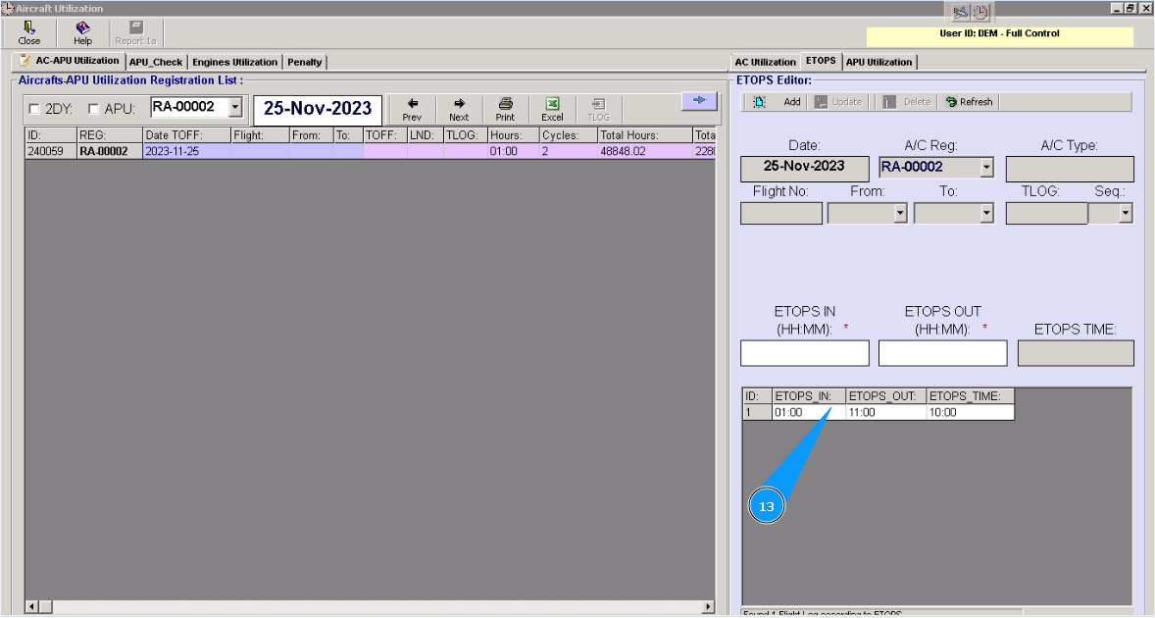Click the Date TOFF column header
This screenshot has height=618, width=1155.
186,135
